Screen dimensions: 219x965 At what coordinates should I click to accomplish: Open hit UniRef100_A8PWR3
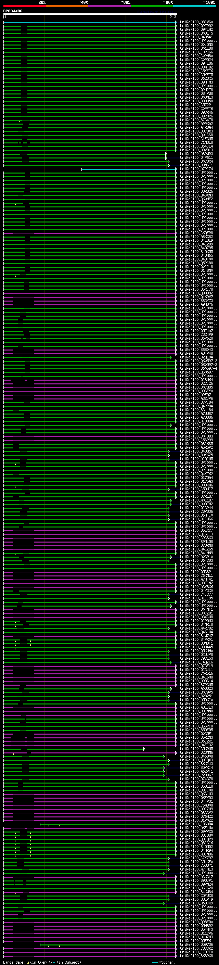coord(196,154)
